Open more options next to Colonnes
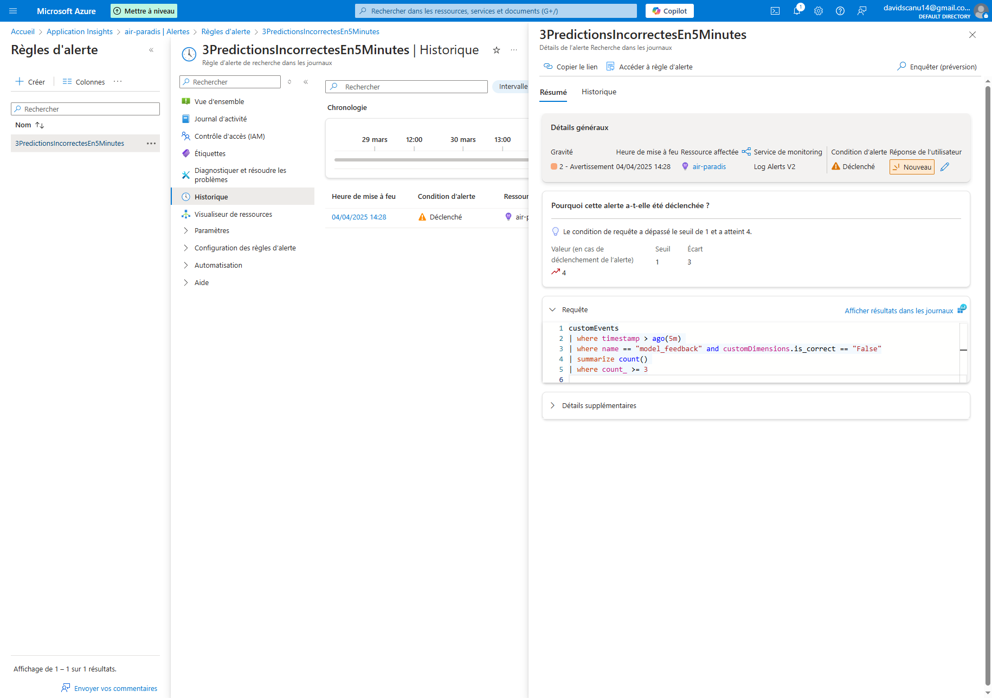This screenshot has width=992, height=698. coord(118,81)
